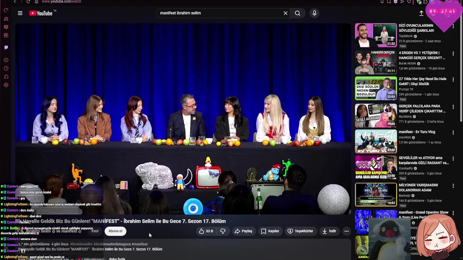
Task: Open options for '27 Yılda Her Şey' video
Action: tap(453, 79)
